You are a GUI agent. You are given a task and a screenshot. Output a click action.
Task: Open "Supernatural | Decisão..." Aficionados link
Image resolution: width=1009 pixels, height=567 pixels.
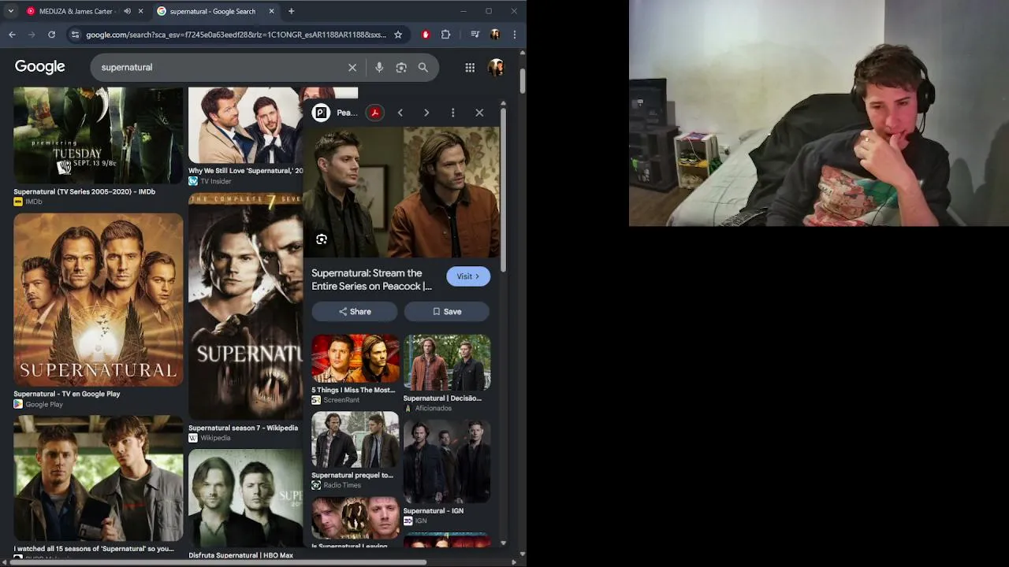[x=442, y=398]
